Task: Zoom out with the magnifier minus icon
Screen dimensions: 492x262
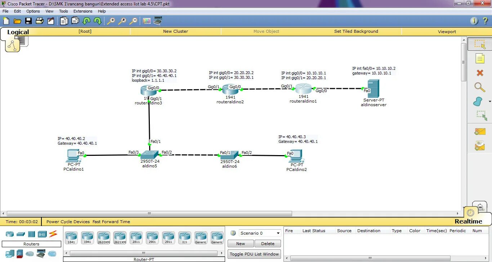Action: [x=133, y=21]
